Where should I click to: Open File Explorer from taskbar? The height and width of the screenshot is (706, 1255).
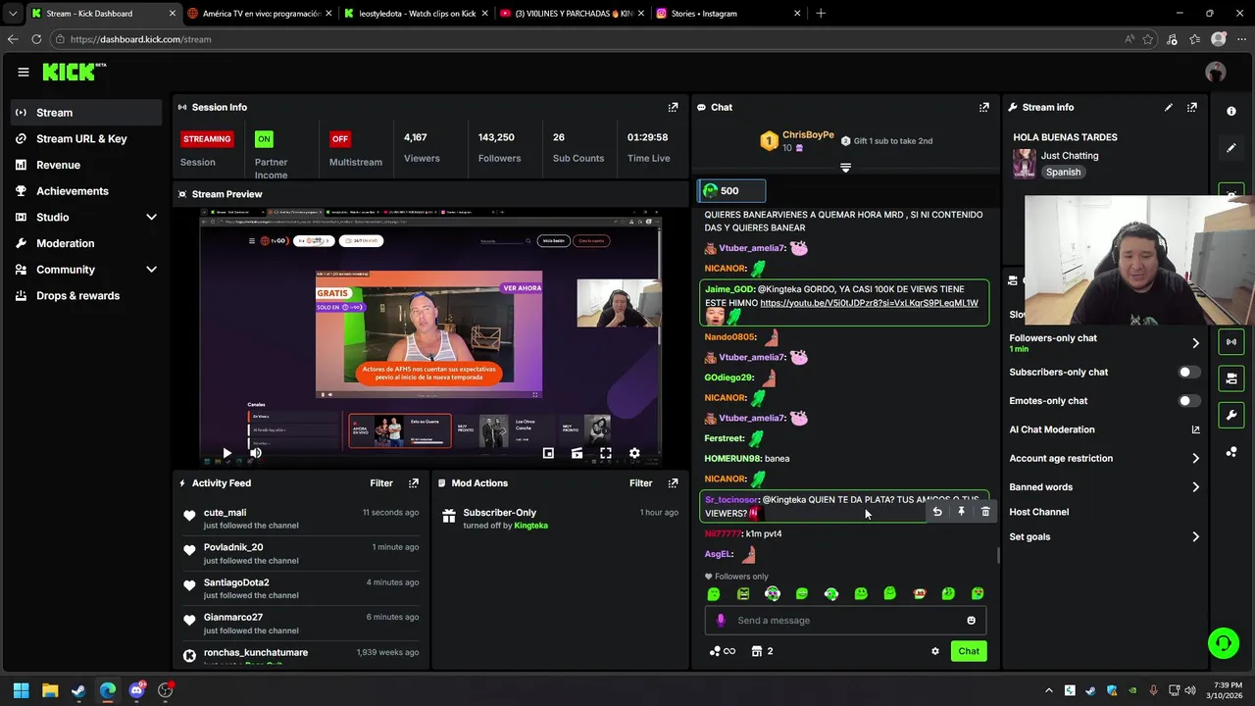50,690
